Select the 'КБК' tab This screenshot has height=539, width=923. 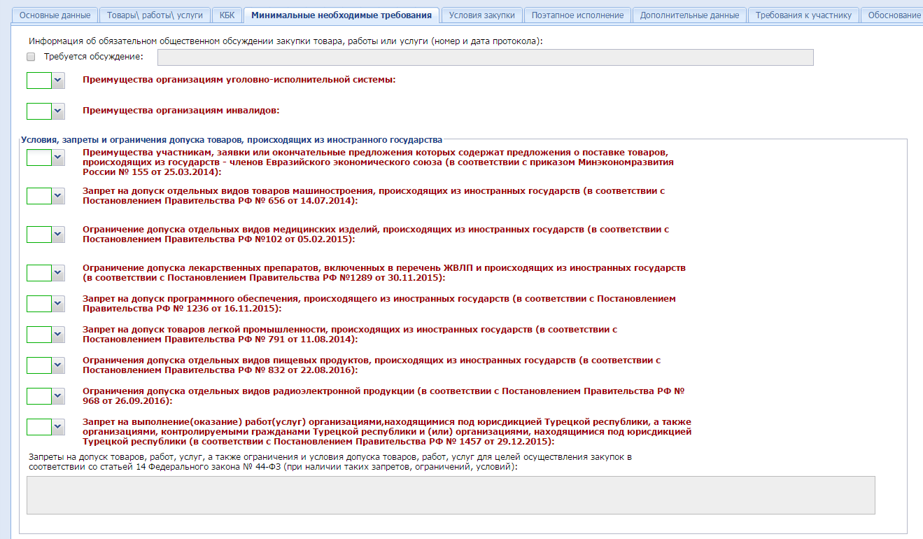pos(227,15)
